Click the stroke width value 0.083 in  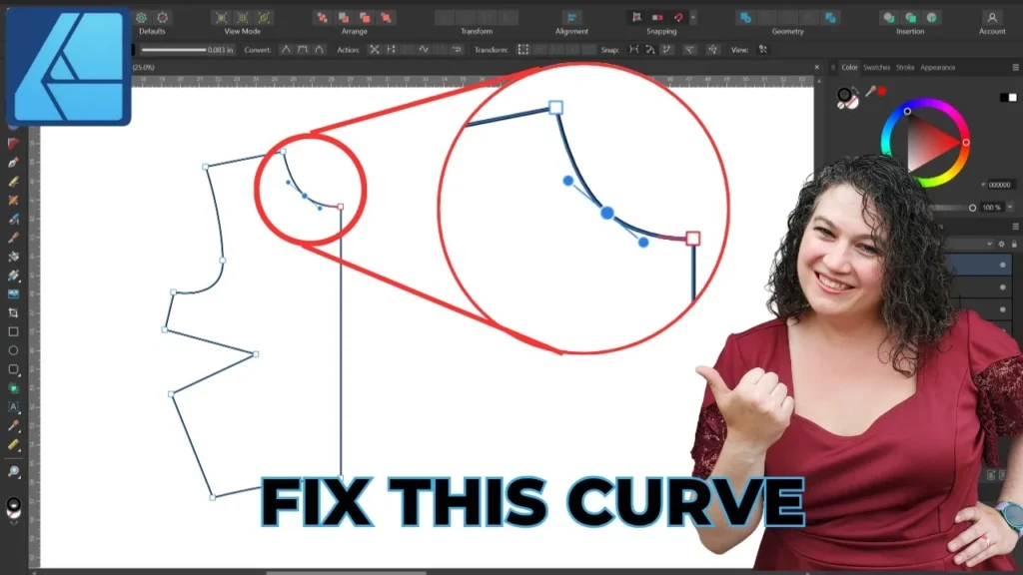pyautogui.click(x=221, y=50)
